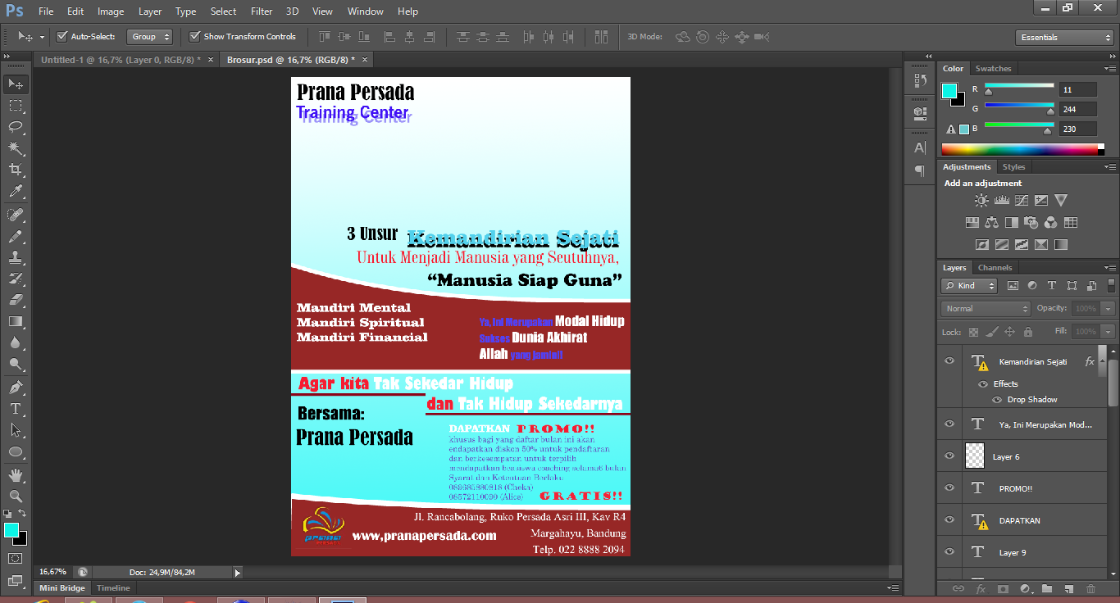This screenshot has height=603, width=1120.
Task: Hide the DAPATKAN layer
Action: (949, 519)
